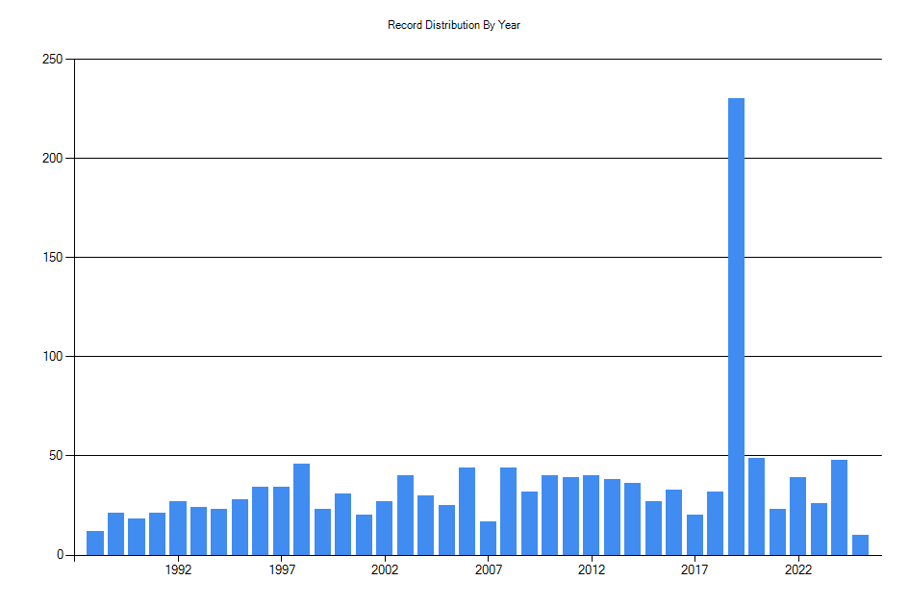Select the short bar for year 2007
Image resolution: width=909 pixels, height=606 pixels.
tap(488, 538)
